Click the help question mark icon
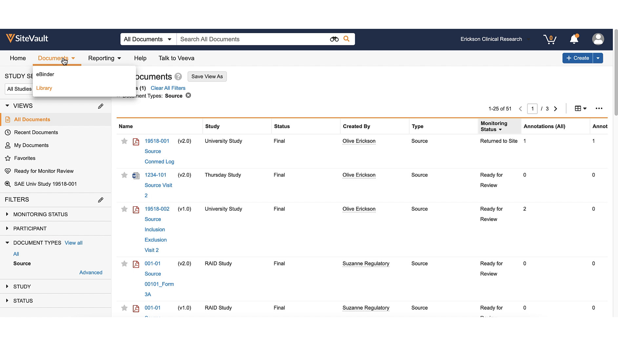 (x=178, y=76)
